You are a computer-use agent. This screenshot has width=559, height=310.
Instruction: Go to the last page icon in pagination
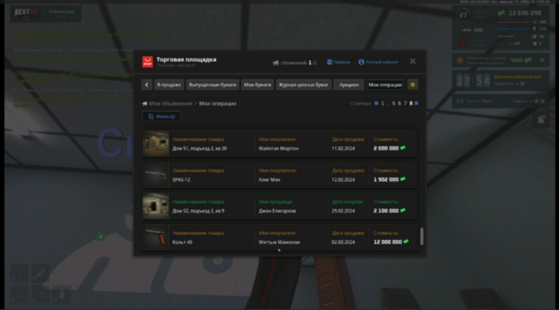pos(416,103)
